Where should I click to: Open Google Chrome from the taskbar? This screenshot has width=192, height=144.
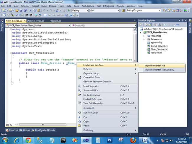28,140
